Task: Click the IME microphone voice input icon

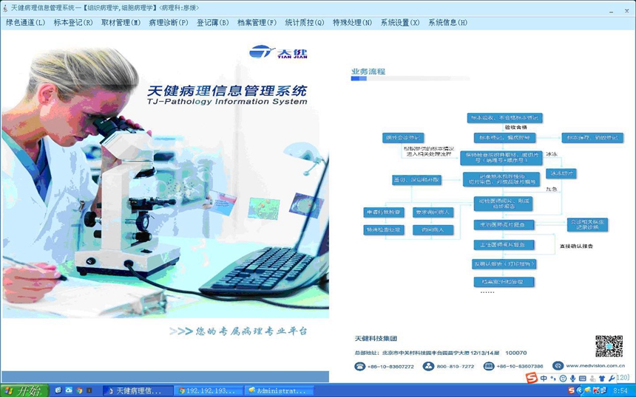Action: click(572, 379)
